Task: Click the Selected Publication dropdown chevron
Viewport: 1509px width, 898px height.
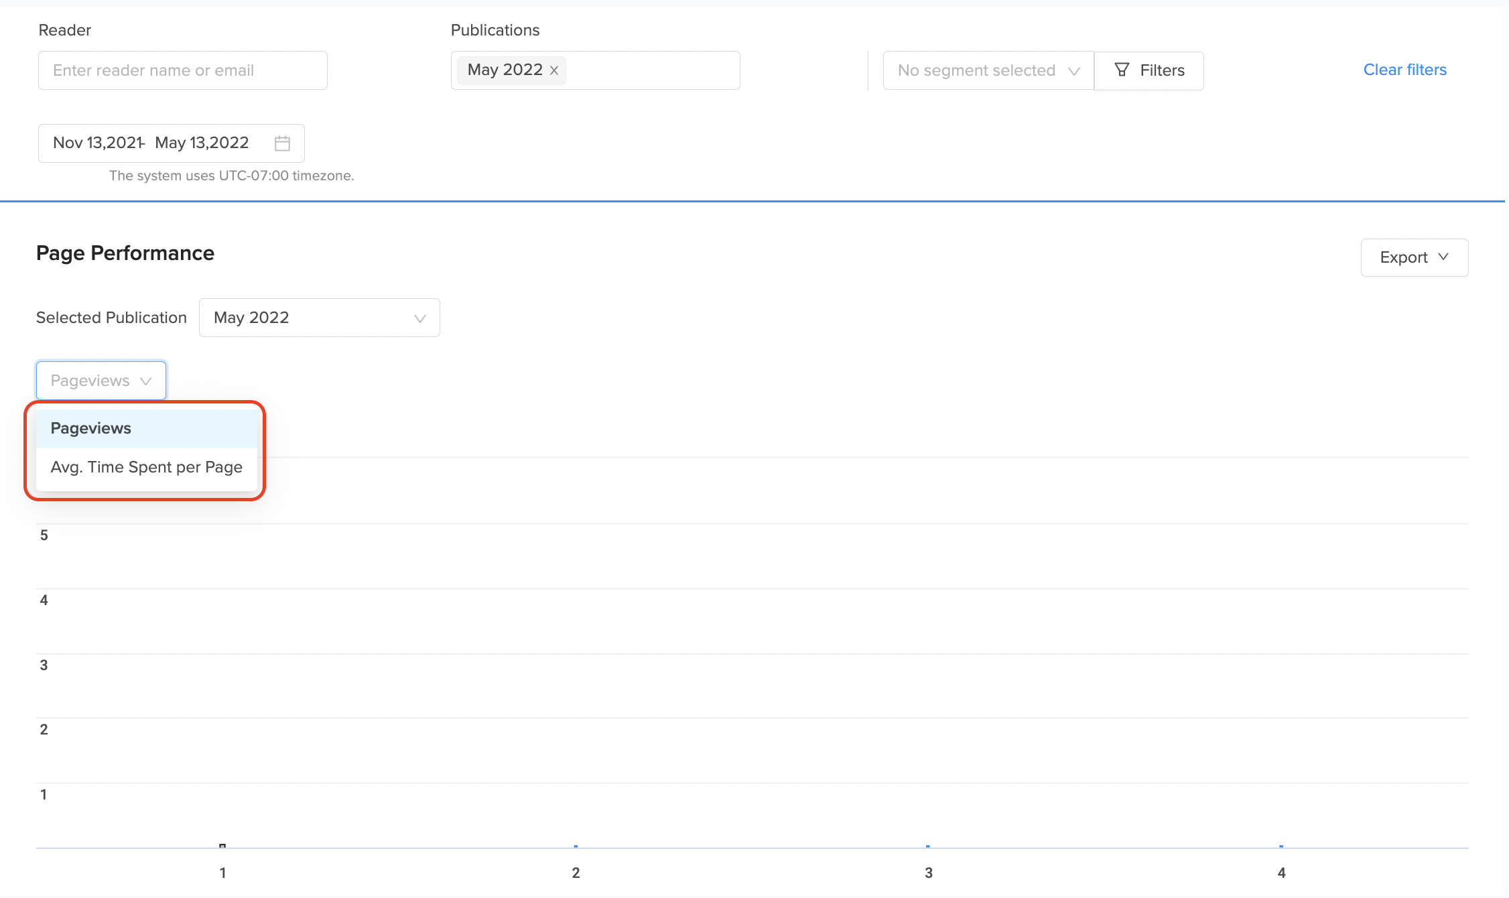Action: click(x=420, y=318)
